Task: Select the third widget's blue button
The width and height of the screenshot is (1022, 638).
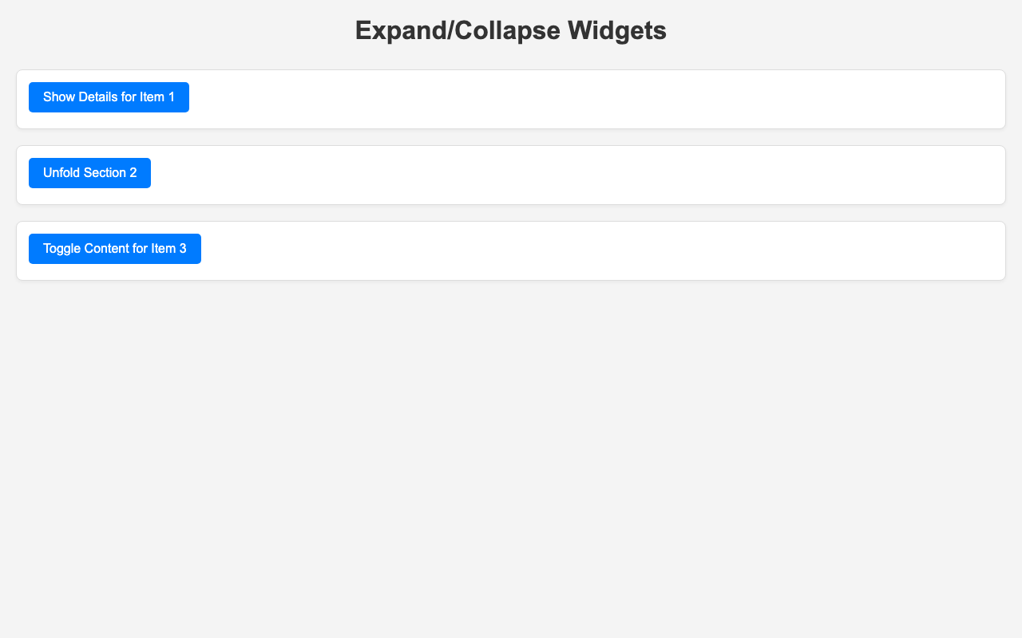Action: [115, 249]
